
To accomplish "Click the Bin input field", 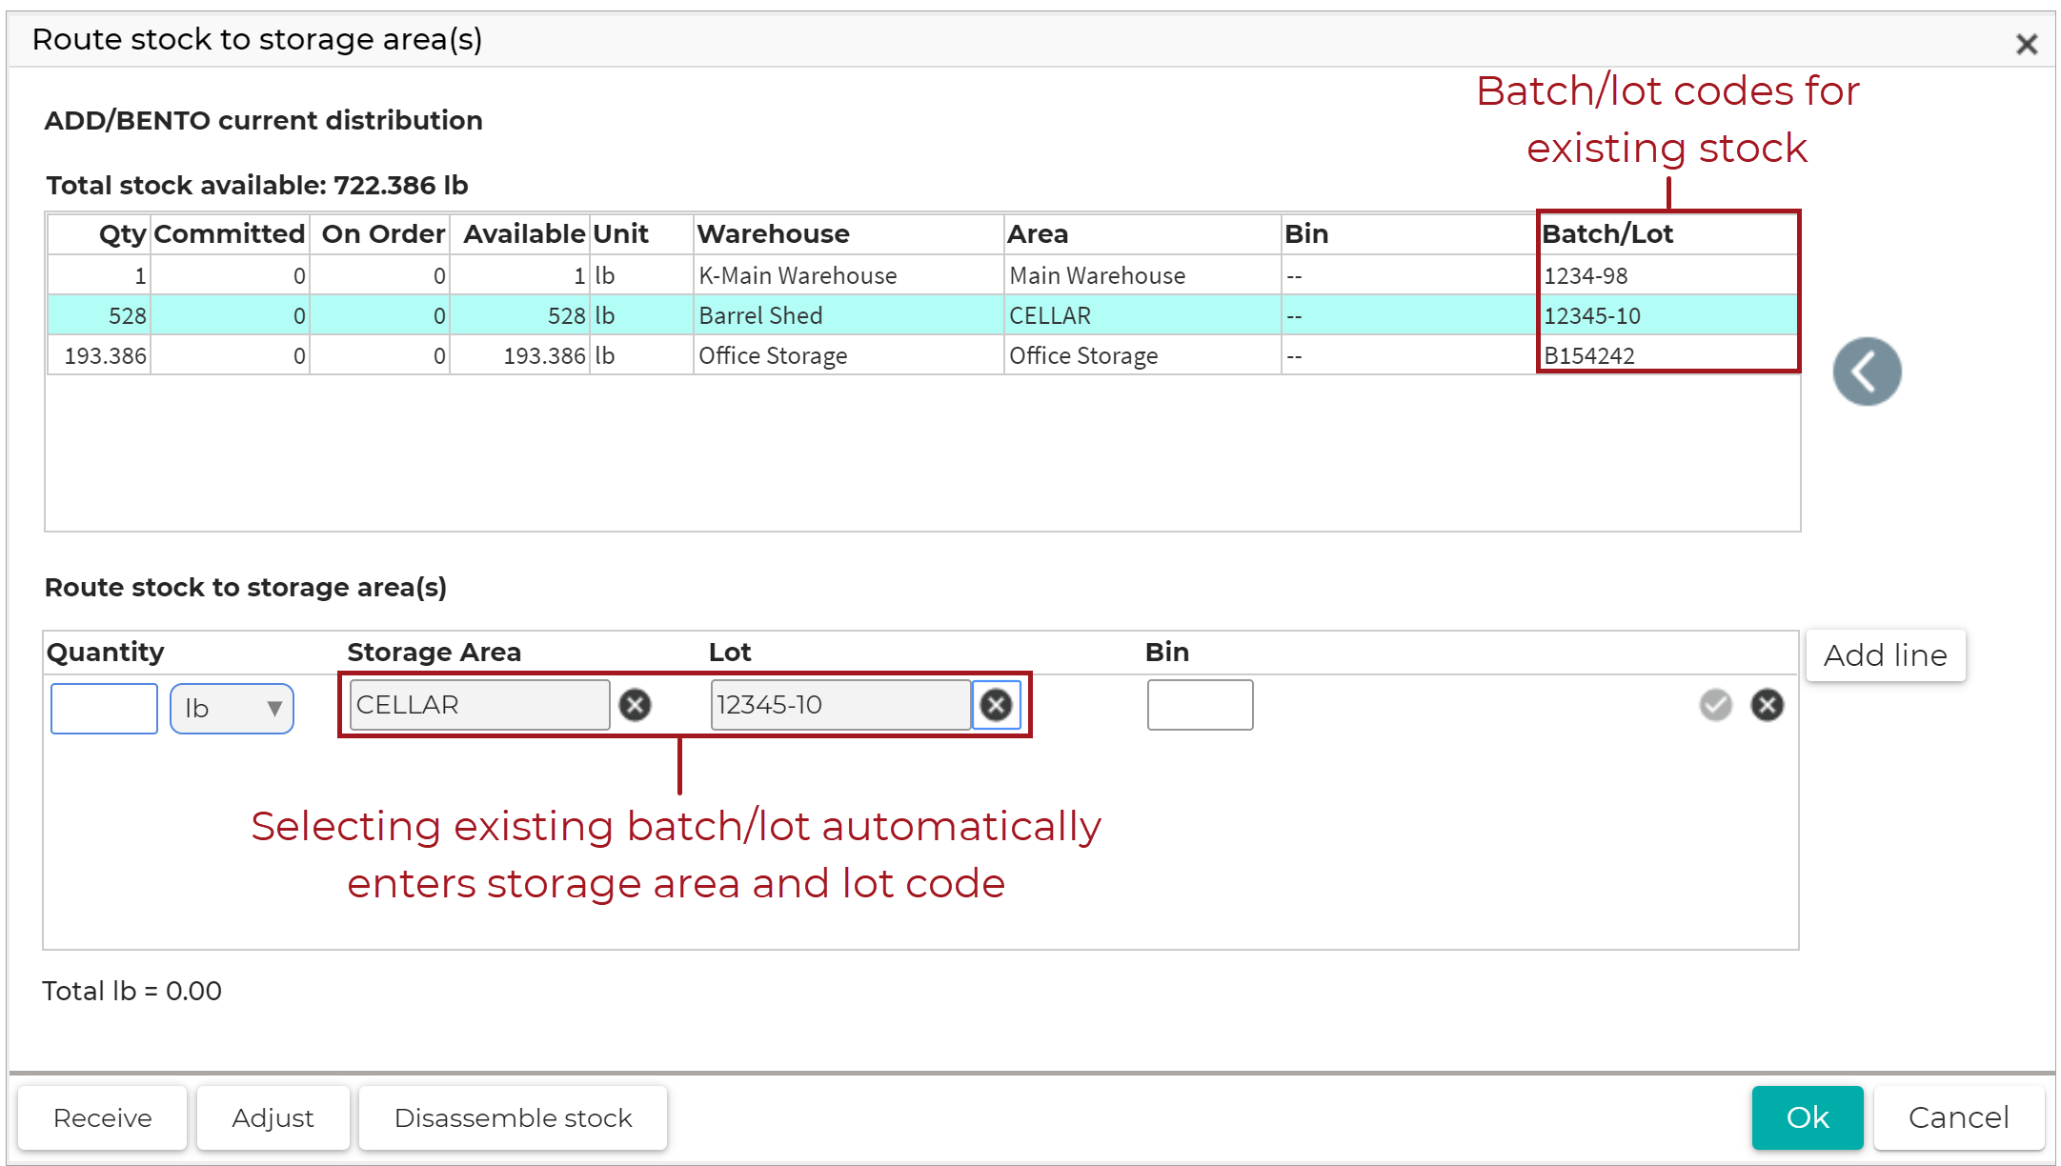I will (x=1200, y=705).
